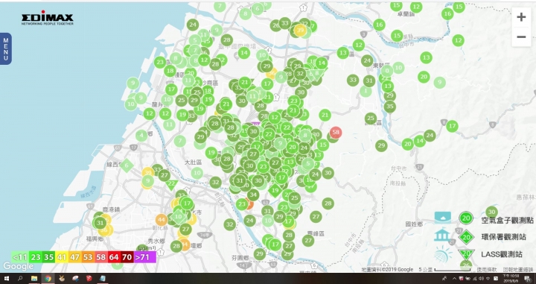Show hidden tray icons chevron
This screenshot has width=536, height=284.
pos(454,279)
